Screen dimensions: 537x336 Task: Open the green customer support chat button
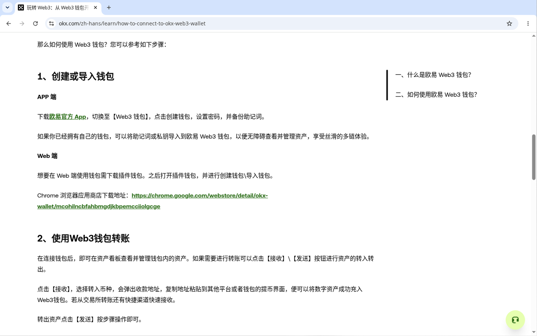pyautogui.click(x=515, y=320)
